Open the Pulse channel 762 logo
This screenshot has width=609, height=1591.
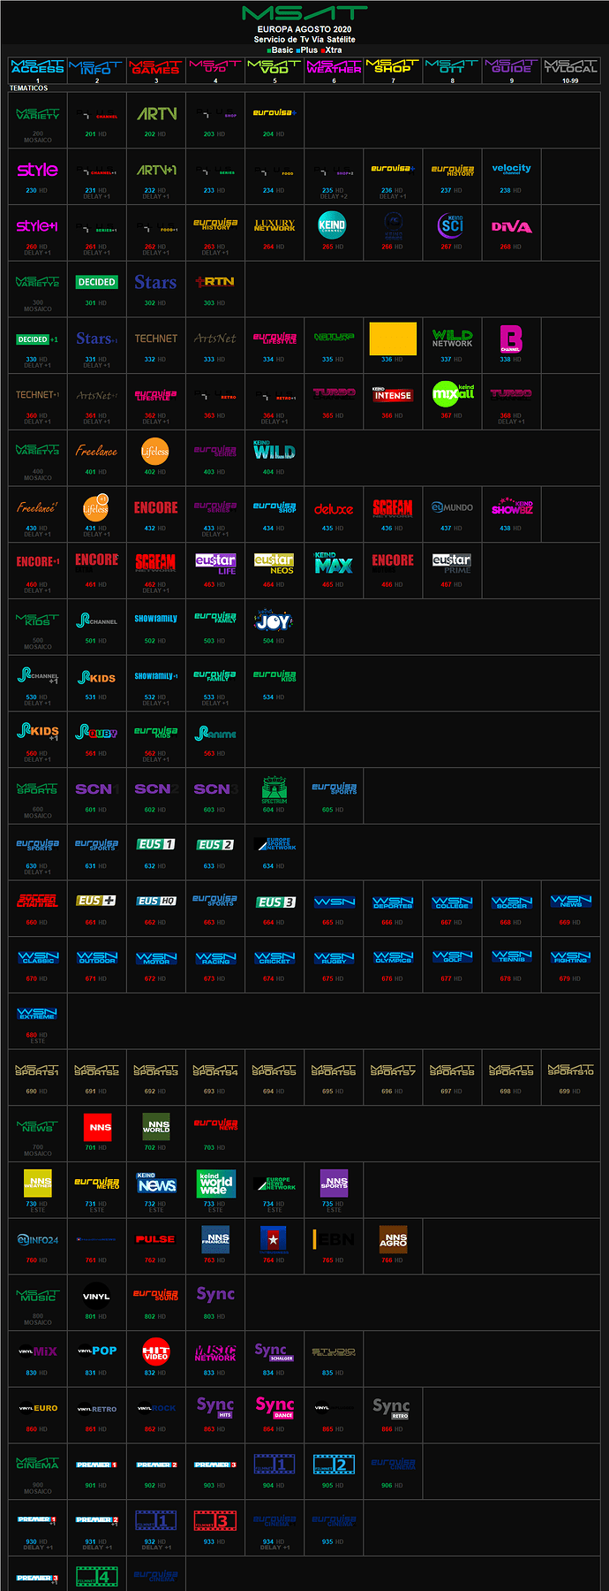tap(156, 1239)
